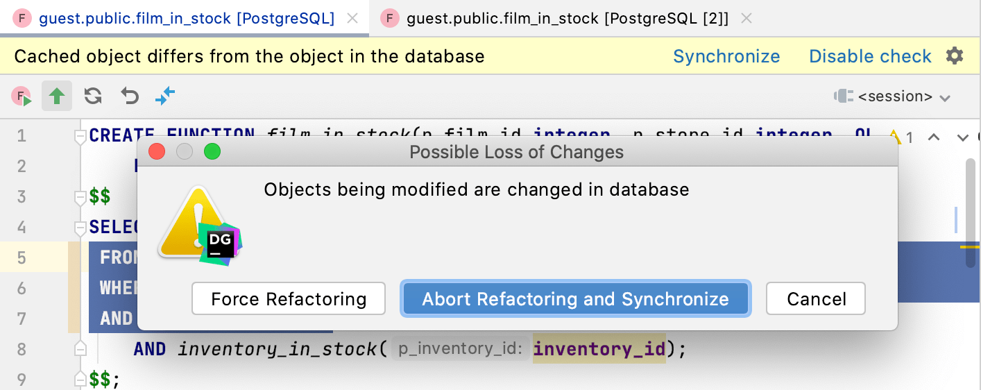Open inspection settings gear in the banner
981x390 pixels.
point(955,56)
